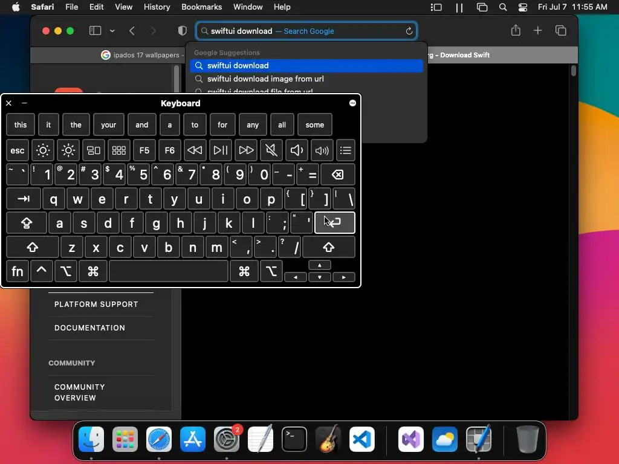The width and height of the screenshot is (619, 464).
Task: Toggle the left Shift key
Action: click(33, 247)
